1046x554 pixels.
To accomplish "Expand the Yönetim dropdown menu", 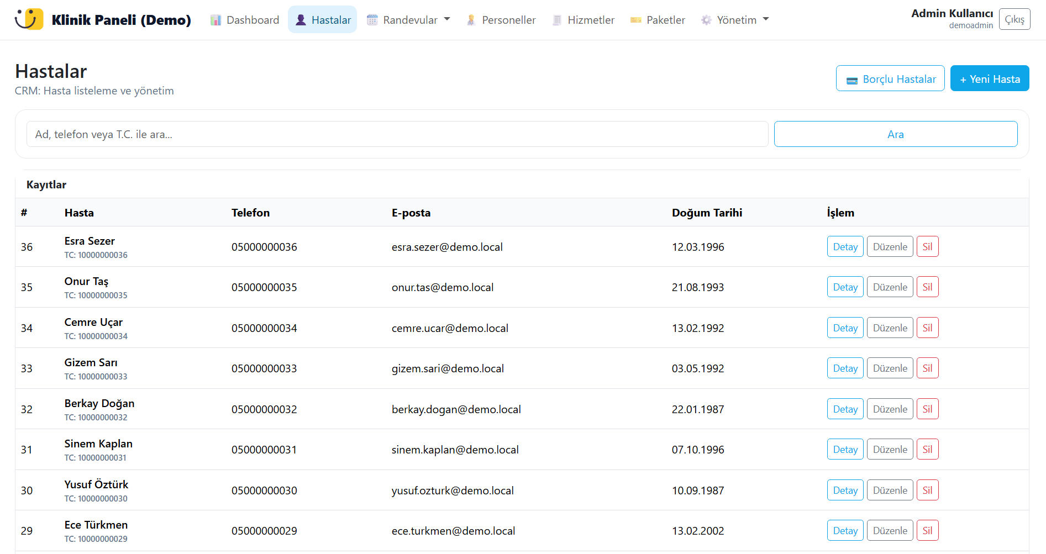I will (x=735, y=20).
